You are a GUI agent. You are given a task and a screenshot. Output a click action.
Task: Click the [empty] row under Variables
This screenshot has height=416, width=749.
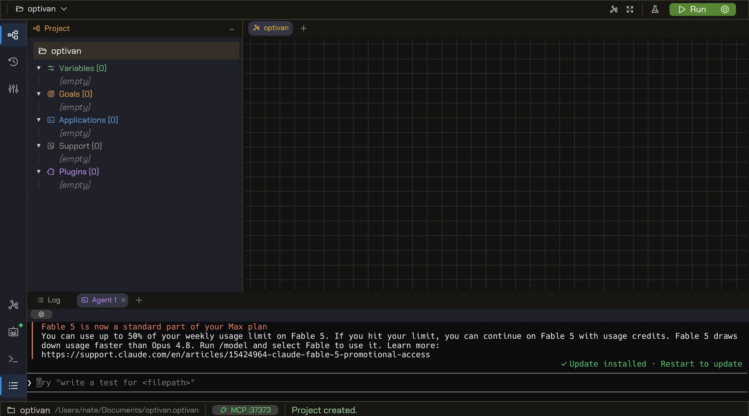tap(75, 81)
